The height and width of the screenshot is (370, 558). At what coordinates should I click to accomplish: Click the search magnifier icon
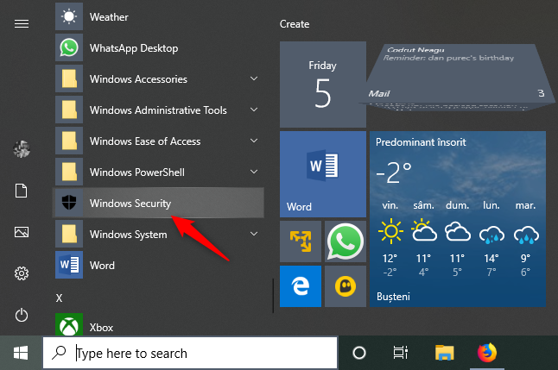tap(59, 353)
